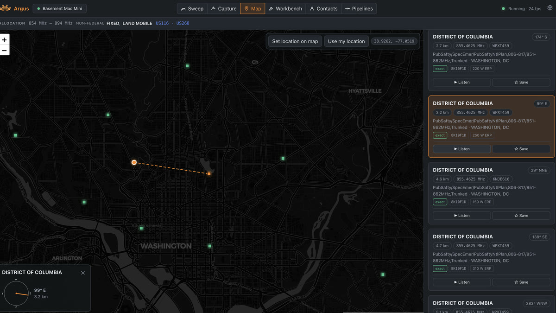The height and width of the screenshot is (313, 556).
Task: Zoom in on the map
Action: [x=5, y=40]
